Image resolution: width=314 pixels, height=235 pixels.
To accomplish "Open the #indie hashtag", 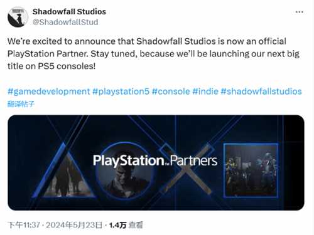I will click(205, 91).
